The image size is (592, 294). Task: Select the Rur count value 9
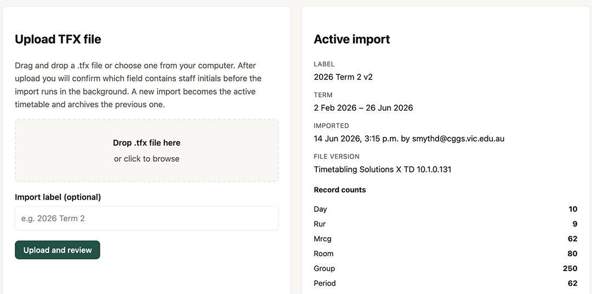575,224
